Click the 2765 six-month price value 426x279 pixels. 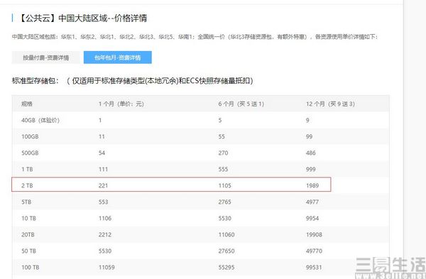click(x=225, y=202)
